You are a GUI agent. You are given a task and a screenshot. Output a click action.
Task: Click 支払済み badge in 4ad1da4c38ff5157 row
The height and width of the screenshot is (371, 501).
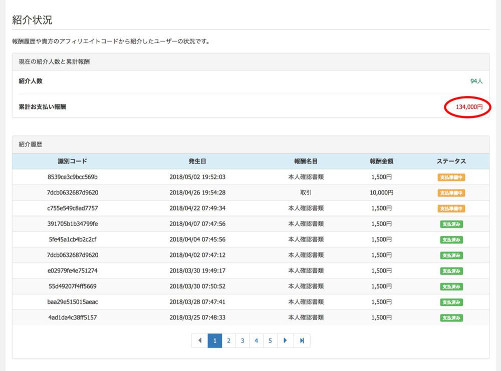pyautogui.click(x=451, y=318)
